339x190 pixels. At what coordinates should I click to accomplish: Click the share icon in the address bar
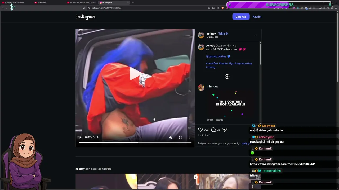point(218,8)
